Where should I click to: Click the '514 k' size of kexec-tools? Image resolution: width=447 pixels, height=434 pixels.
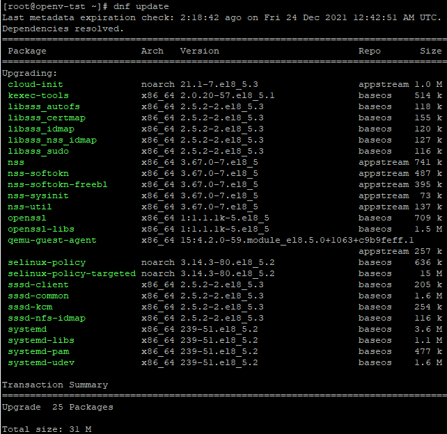point(428,95)
